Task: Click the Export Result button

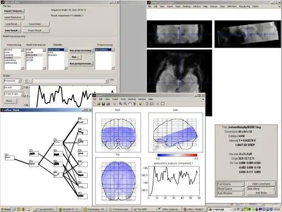Action: (x=36, y=30)
